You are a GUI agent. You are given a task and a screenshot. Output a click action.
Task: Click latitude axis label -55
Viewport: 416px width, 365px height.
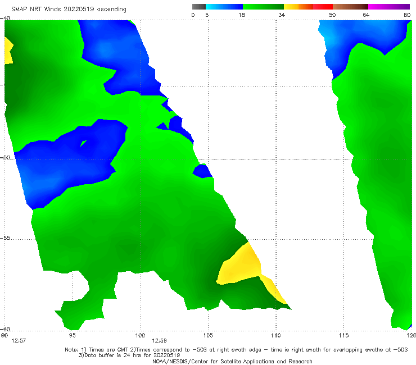click(x=6, y=238)
